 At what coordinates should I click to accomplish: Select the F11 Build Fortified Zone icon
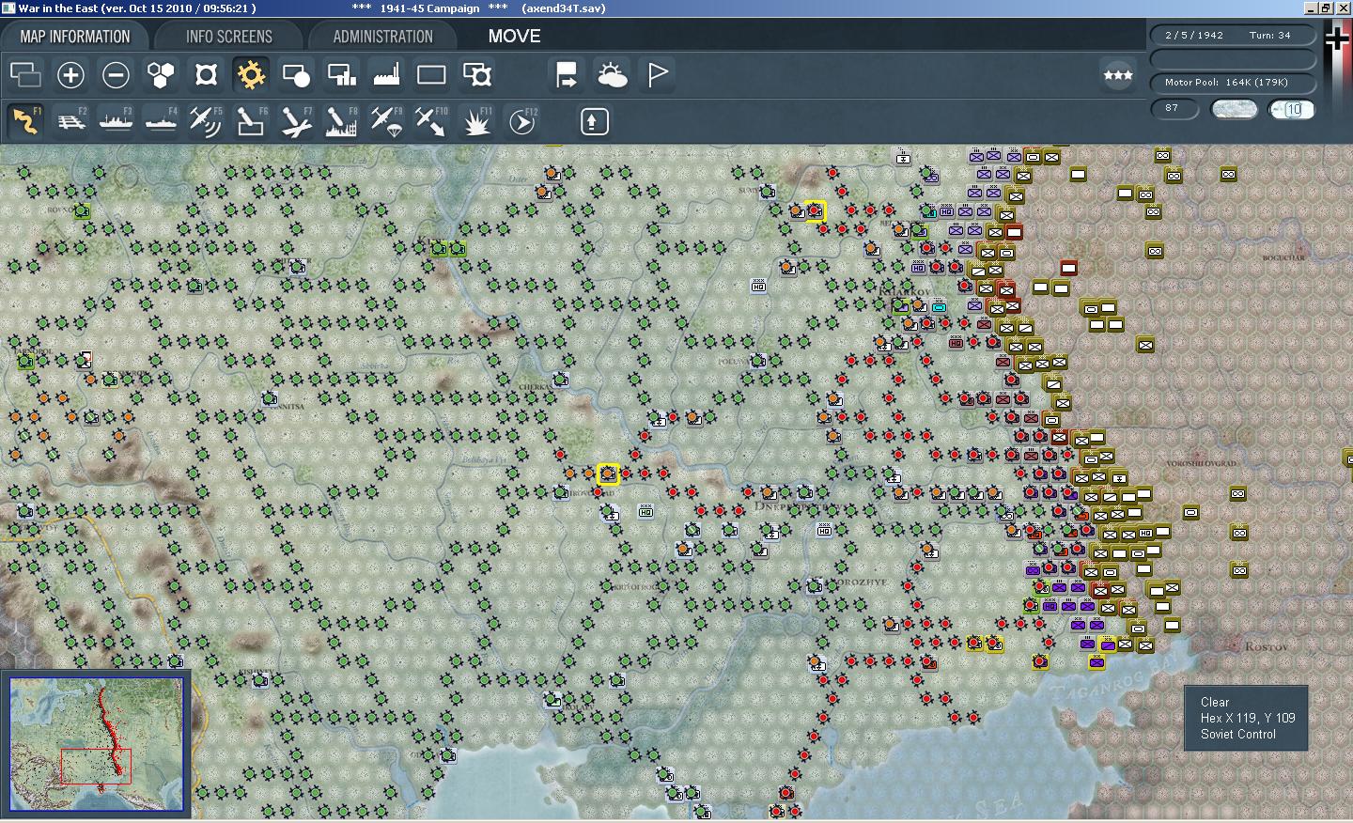tap(476, 121)
